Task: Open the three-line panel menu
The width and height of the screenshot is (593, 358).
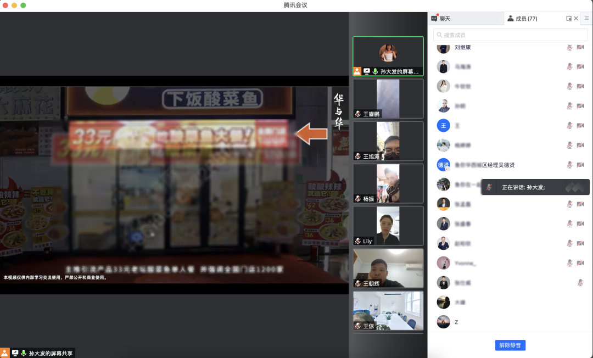Action: [586, 18]
